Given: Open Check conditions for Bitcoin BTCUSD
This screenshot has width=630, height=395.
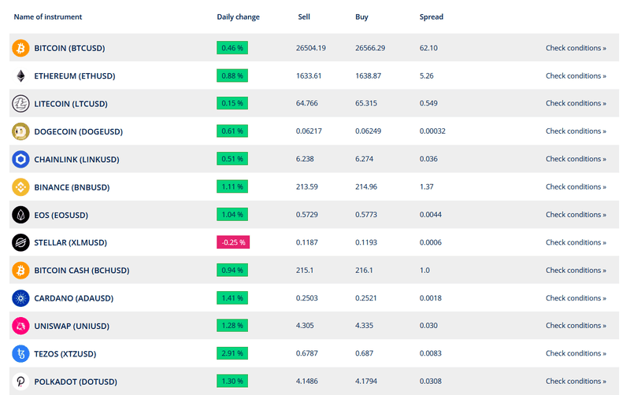Looking at the screenshot, I should tap(576, 48).
